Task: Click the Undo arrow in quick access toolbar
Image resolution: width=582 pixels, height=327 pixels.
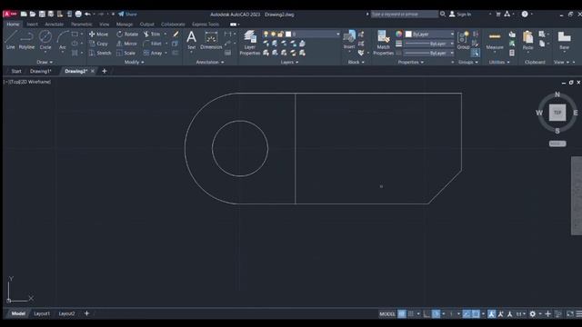Action: coord(87,15)
